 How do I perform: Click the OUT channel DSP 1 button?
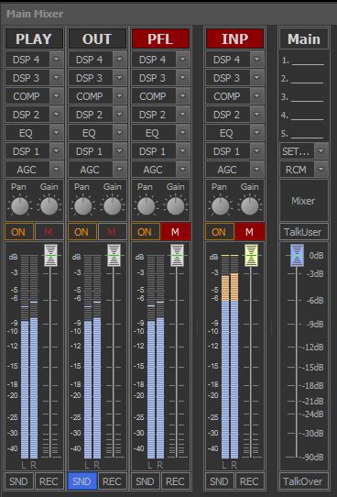tap(90, 151)
